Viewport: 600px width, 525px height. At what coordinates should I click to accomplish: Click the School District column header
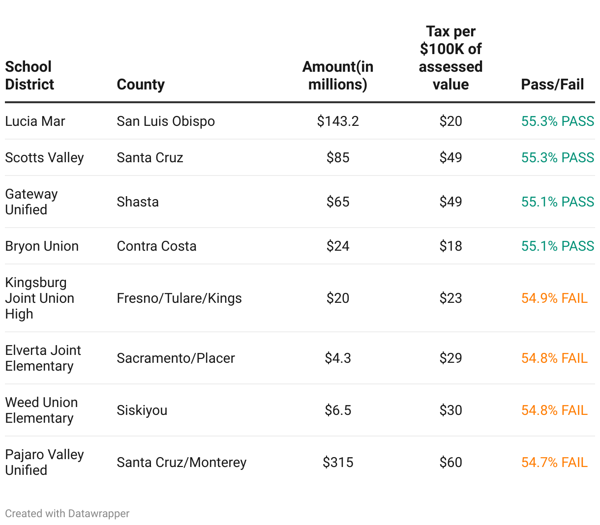point(29,76)
